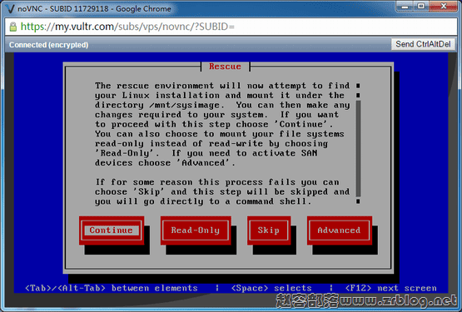The height and width of the screenshot is (312, 462).
Task: Click the Skip button
Action: point(269,230)
